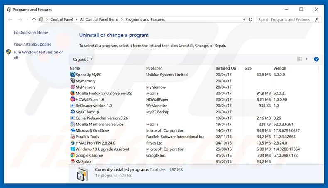This screenshot has height=188, width=328.
Task: Click the KMSpico icon
Action: [x=73, y=161]
